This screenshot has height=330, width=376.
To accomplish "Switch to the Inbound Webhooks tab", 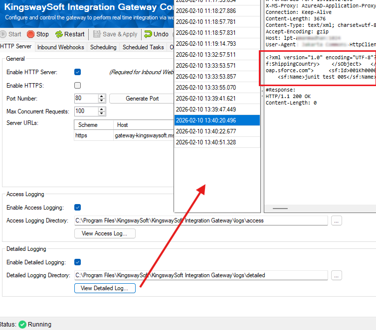I will tap(61, 47).
